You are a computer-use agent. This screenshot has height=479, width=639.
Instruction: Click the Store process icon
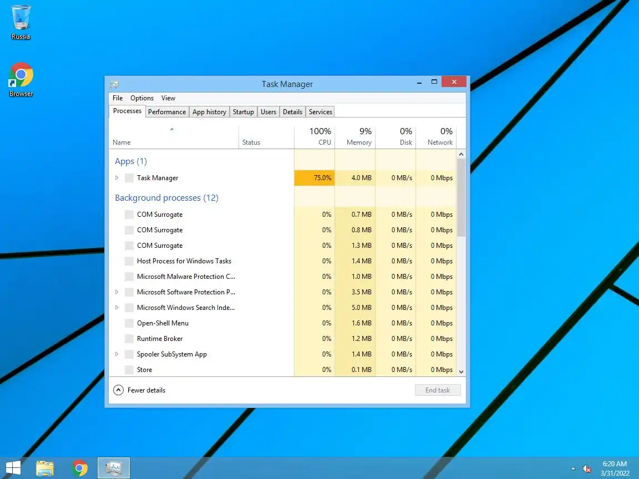coord(129,370)
